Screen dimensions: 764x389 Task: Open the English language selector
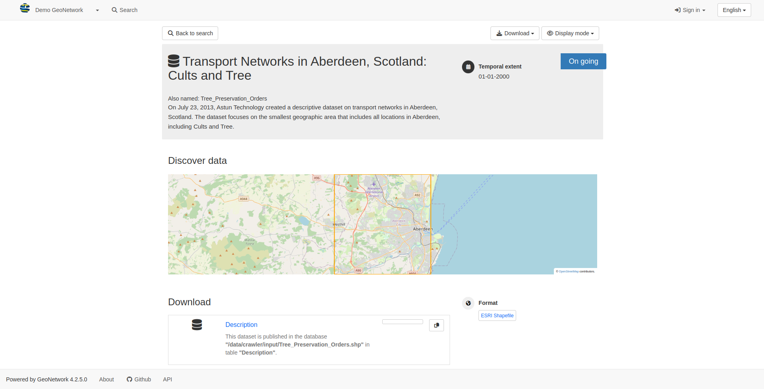point(734,10)
